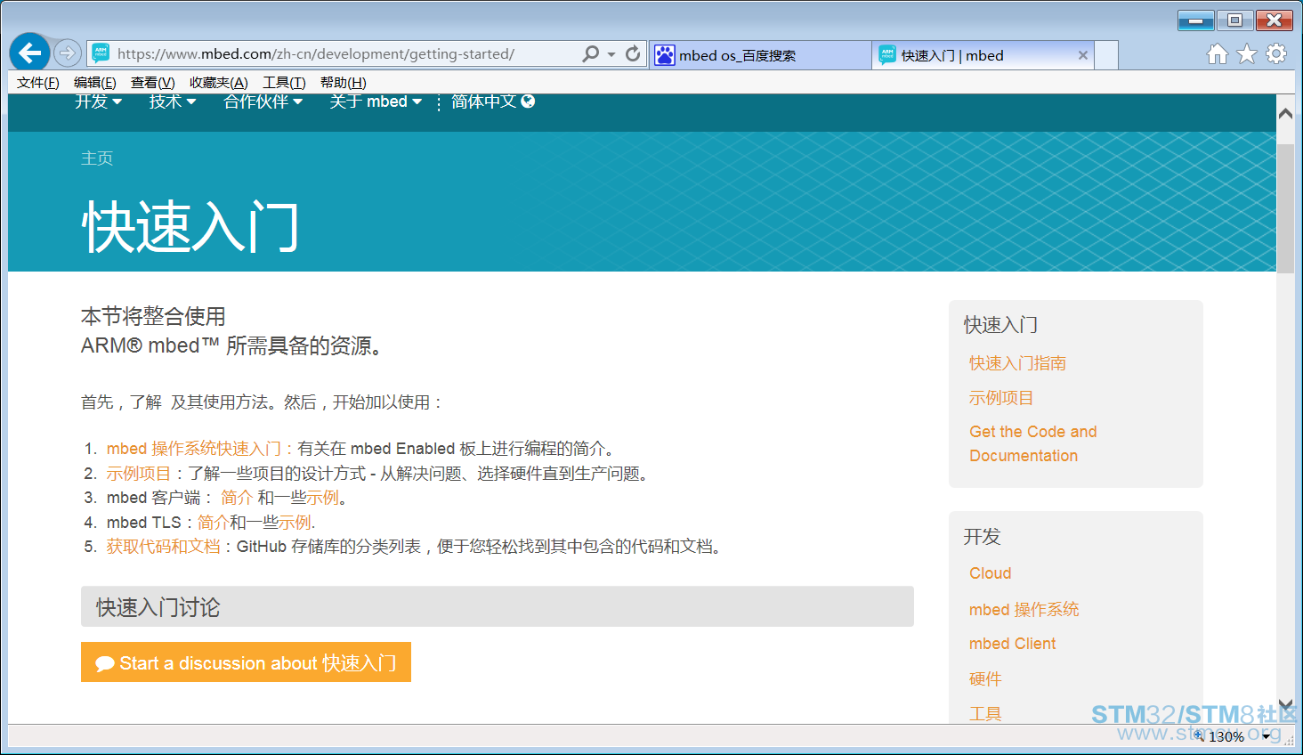Open the 示例 link for mbed TLS

click(295, 523)
